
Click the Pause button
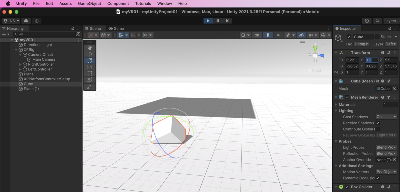[218, 21]
